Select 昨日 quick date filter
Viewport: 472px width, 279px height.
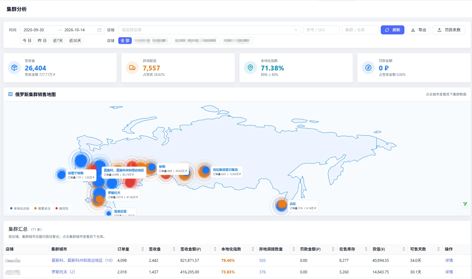pyautogui.click(x=42, y=41)
